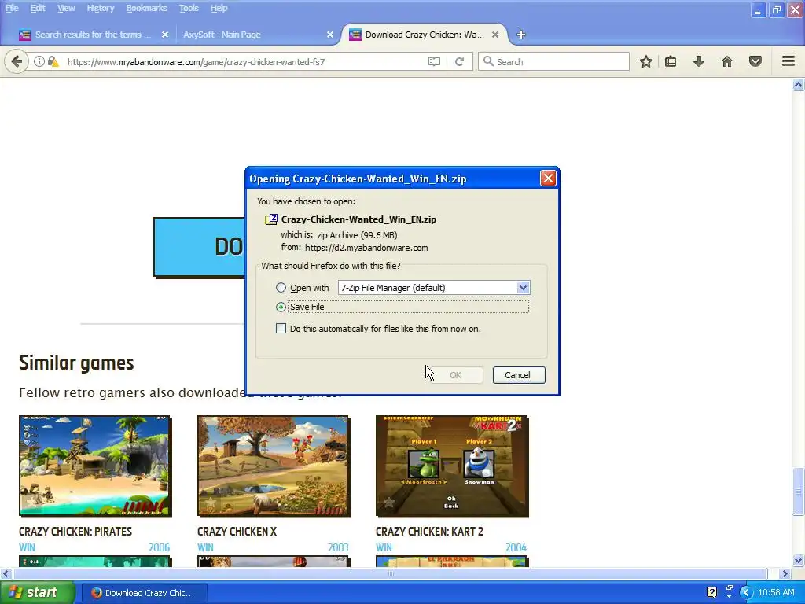This screenshot has width=805, height=604.
Task: Click the zip file icon in dialog
Action: tap(270, 219)
